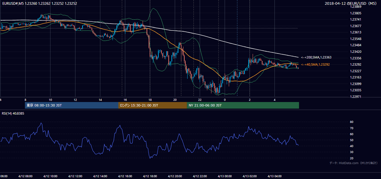This screenshot has width=381, height=179.
Task: Click hour tick 22 under price chart
Action: (200, 100)
